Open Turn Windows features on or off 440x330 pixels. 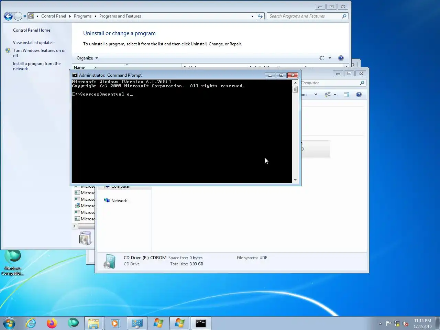(x=39, y=53)
